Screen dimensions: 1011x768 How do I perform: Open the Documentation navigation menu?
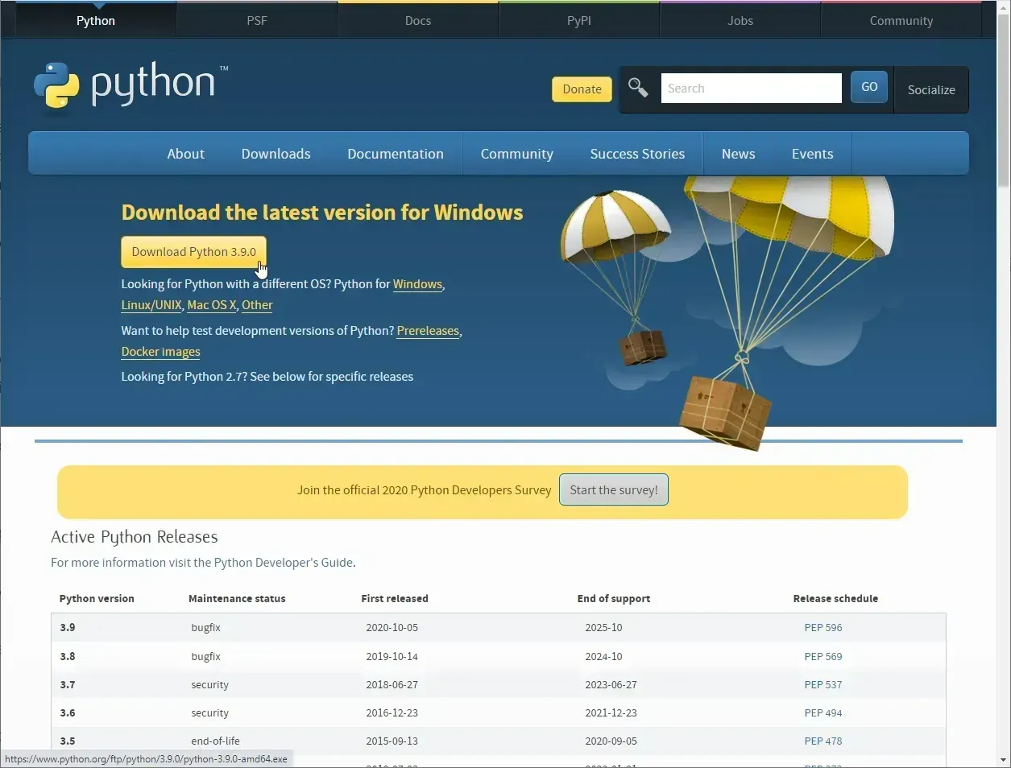pos(396,154)
